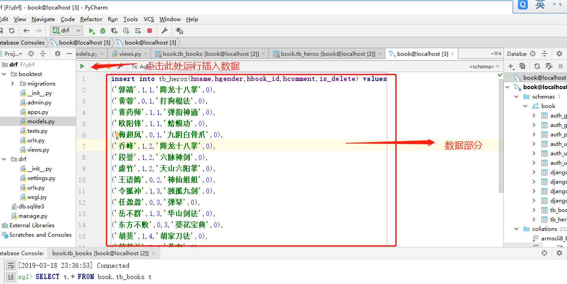567x284 pixels.
Task: Open the Refactor menu
Action: (x=91, y=19)
